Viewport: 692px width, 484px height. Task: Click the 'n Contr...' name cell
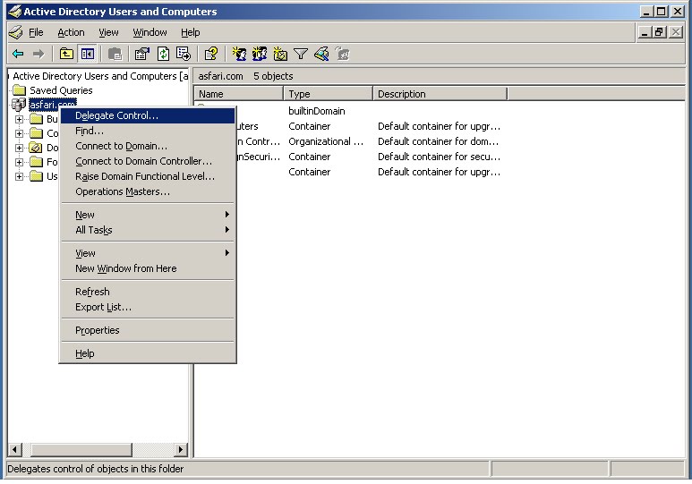click(259, 141)
